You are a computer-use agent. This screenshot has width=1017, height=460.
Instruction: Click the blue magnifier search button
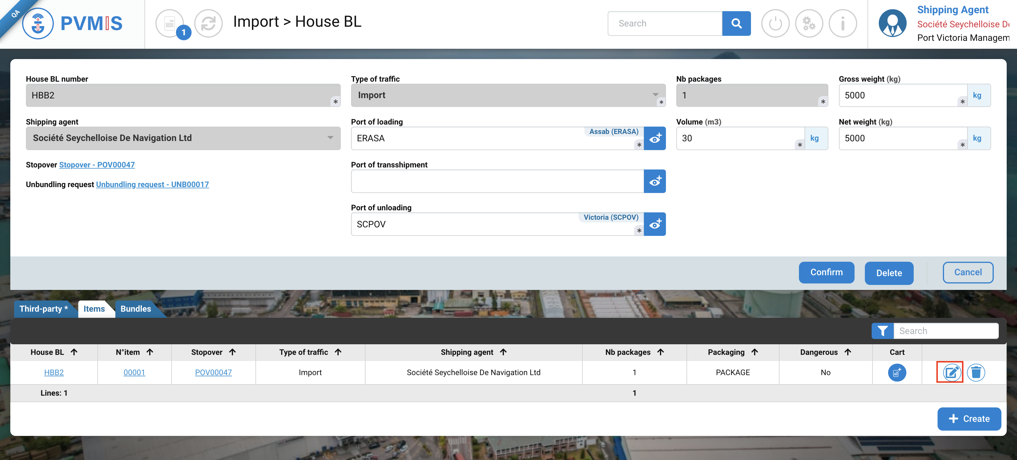[x=736, y=23]
